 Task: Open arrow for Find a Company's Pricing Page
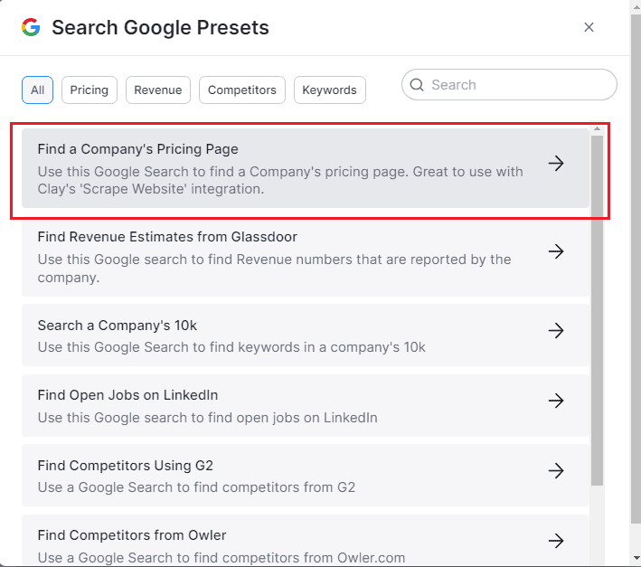point(556,164)
